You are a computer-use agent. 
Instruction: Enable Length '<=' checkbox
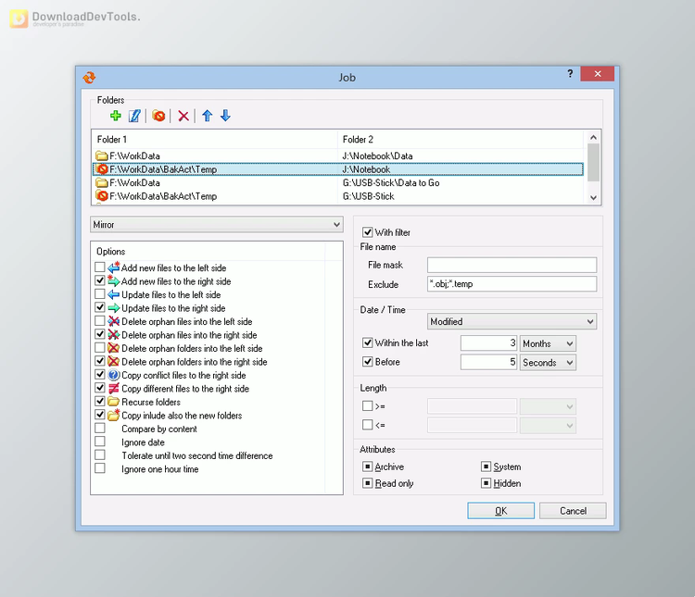(x=368, y=425)
